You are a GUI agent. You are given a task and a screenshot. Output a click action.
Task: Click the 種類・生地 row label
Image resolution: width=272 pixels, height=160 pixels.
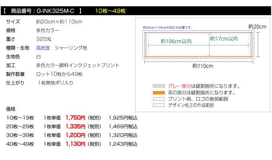click(17, 48)
